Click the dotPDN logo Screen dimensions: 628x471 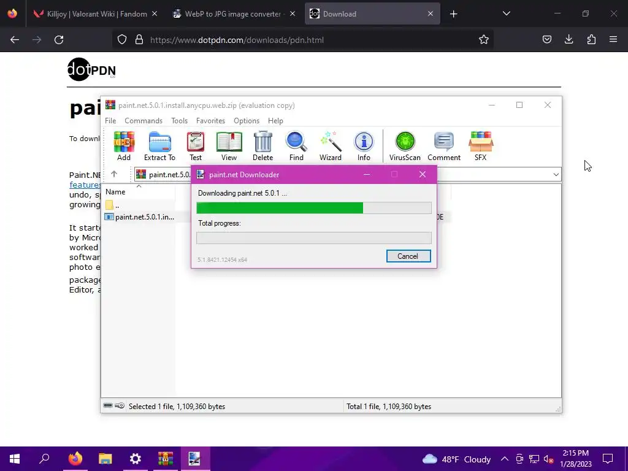tap(92, 70)
